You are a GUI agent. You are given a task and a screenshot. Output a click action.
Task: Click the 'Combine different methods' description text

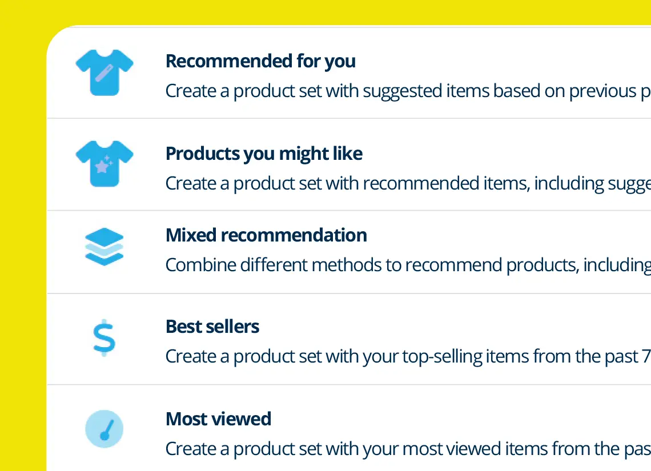[408, 265]
